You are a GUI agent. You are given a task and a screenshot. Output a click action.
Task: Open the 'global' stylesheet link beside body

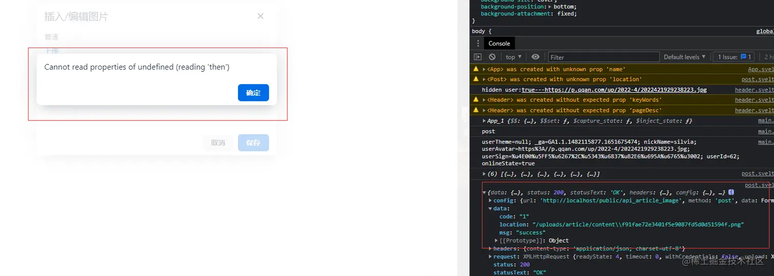[x=765, y=31]
